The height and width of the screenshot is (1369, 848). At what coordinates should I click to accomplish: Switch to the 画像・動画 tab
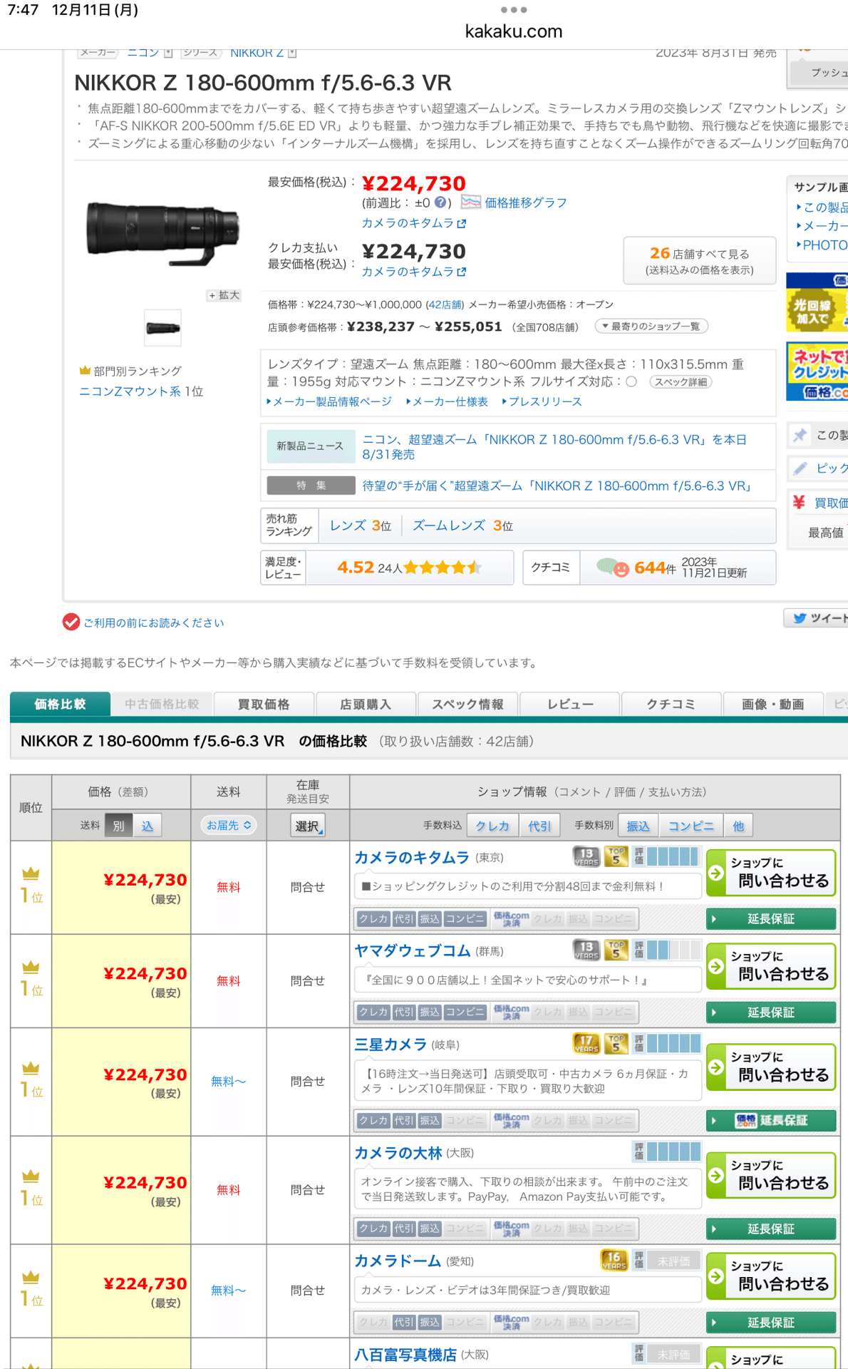(773, 704)
